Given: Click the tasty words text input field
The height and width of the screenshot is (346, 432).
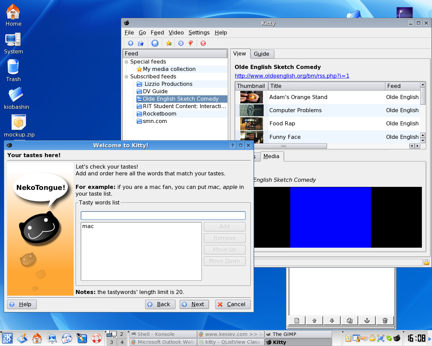Looking at the screenshot, I should click(163, 216).
